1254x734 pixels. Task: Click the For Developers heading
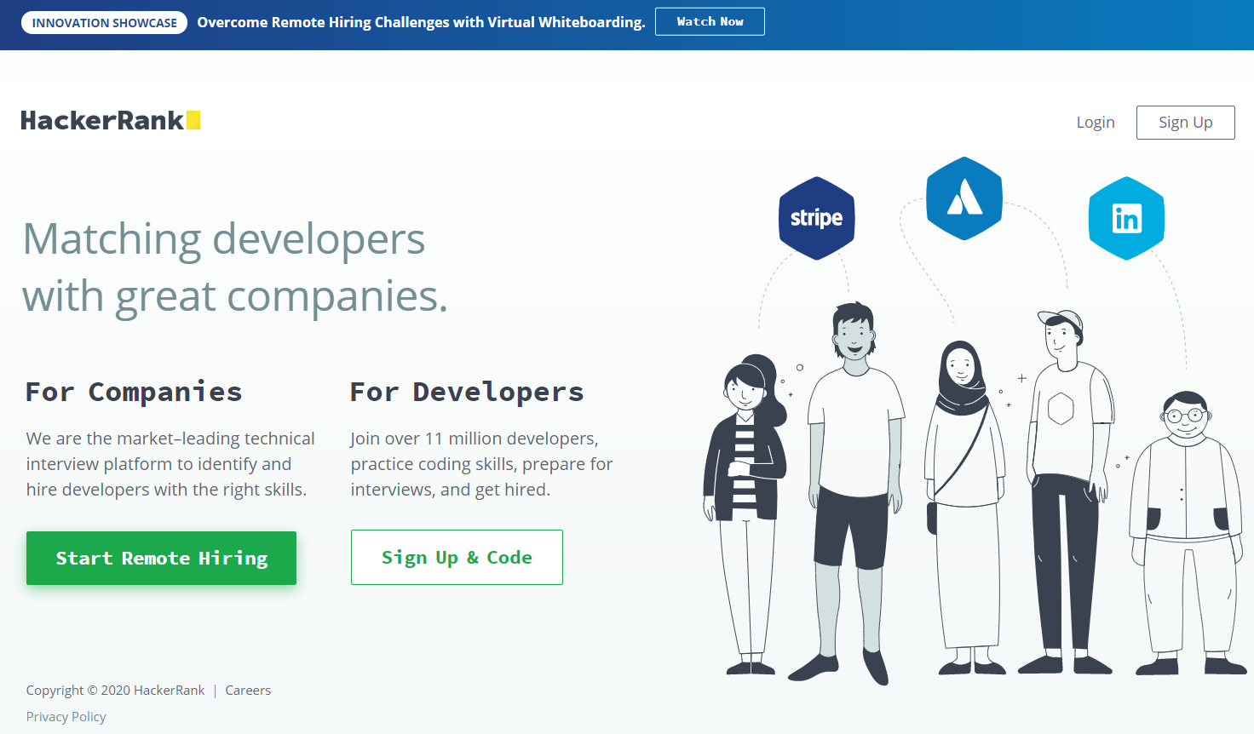467,392
